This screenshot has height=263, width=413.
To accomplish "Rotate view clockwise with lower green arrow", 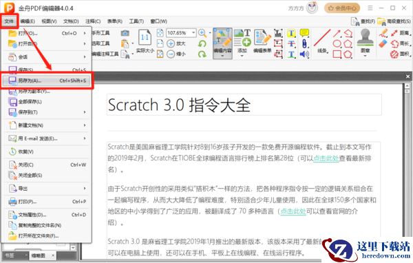I will [x=202, y=54].
